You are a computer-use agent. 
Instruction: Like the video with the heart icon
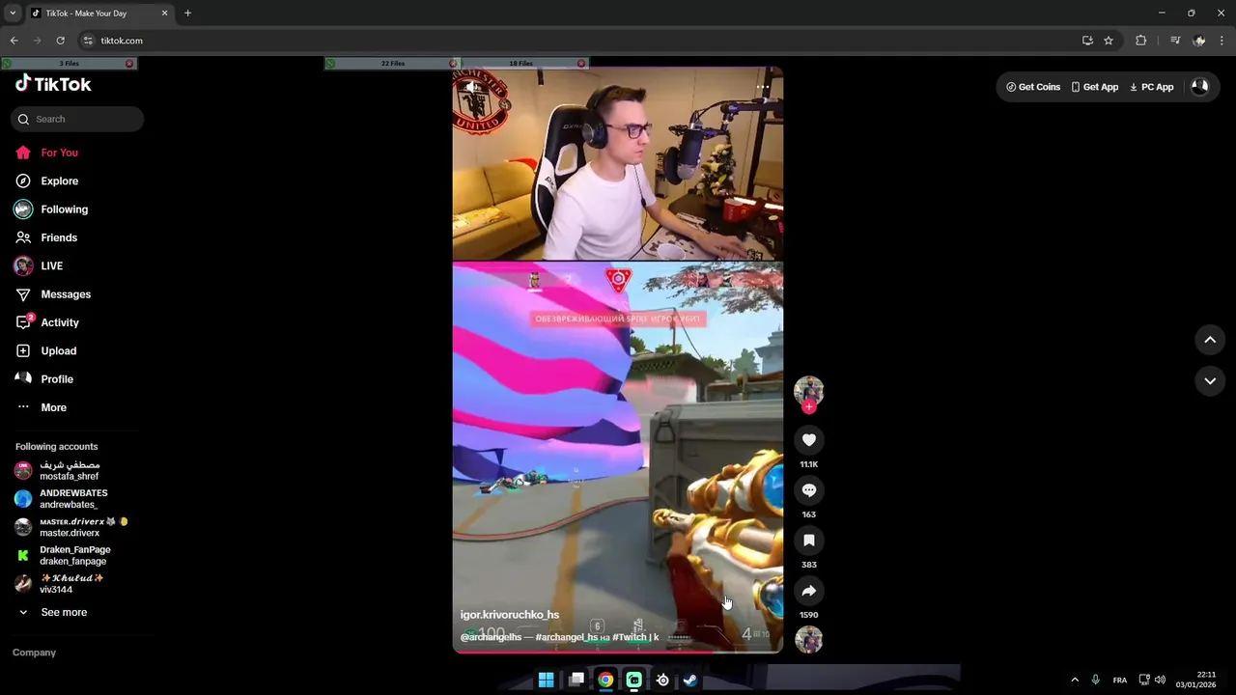pyautogui.click(x=809, y=440)
